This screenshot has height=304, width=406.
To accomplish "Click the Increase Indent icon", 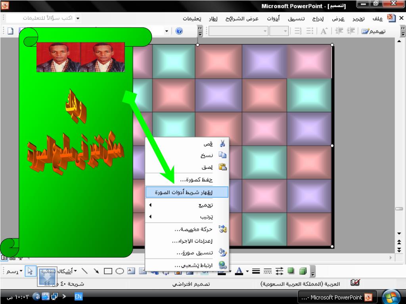I will tap(351, 31).
